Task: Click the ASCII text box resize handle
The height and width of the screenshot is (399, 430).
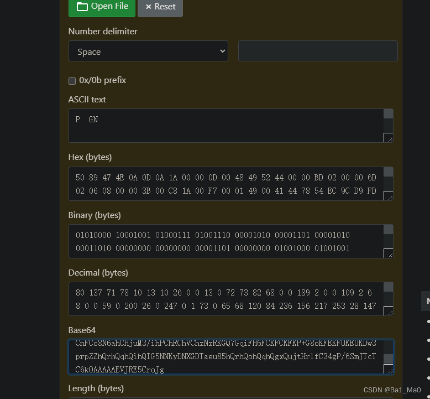Action: click(x=389, y=138)
